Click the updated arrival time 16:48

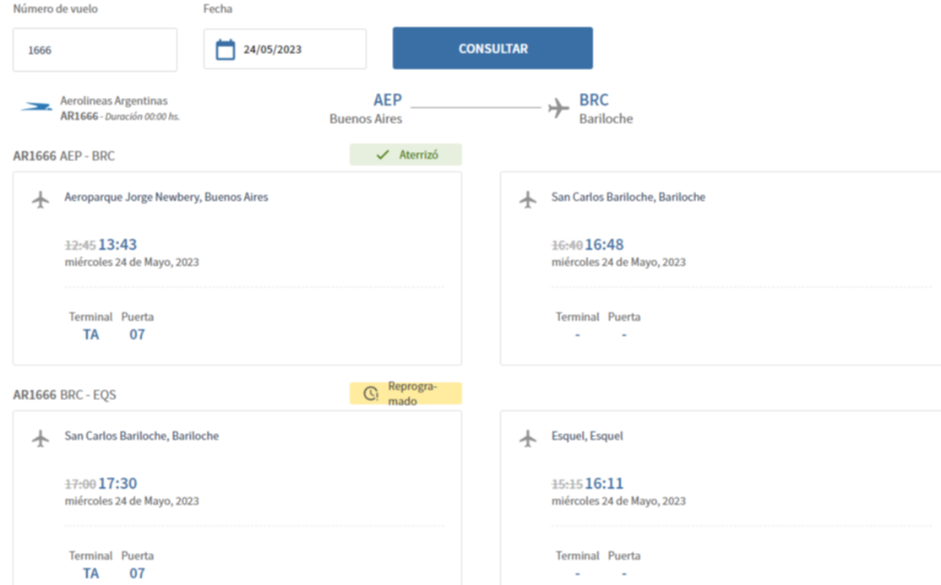(x=604, y=245)
